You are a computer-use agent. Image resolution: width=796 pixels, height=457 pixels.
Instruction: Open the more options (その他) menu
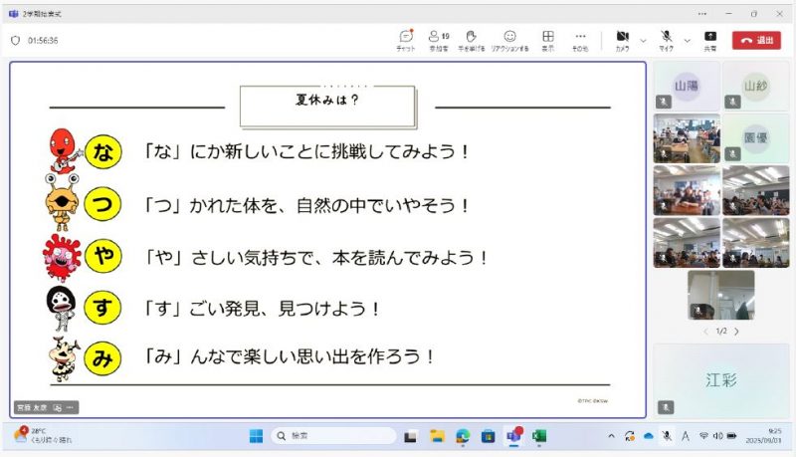pos(580,39)
